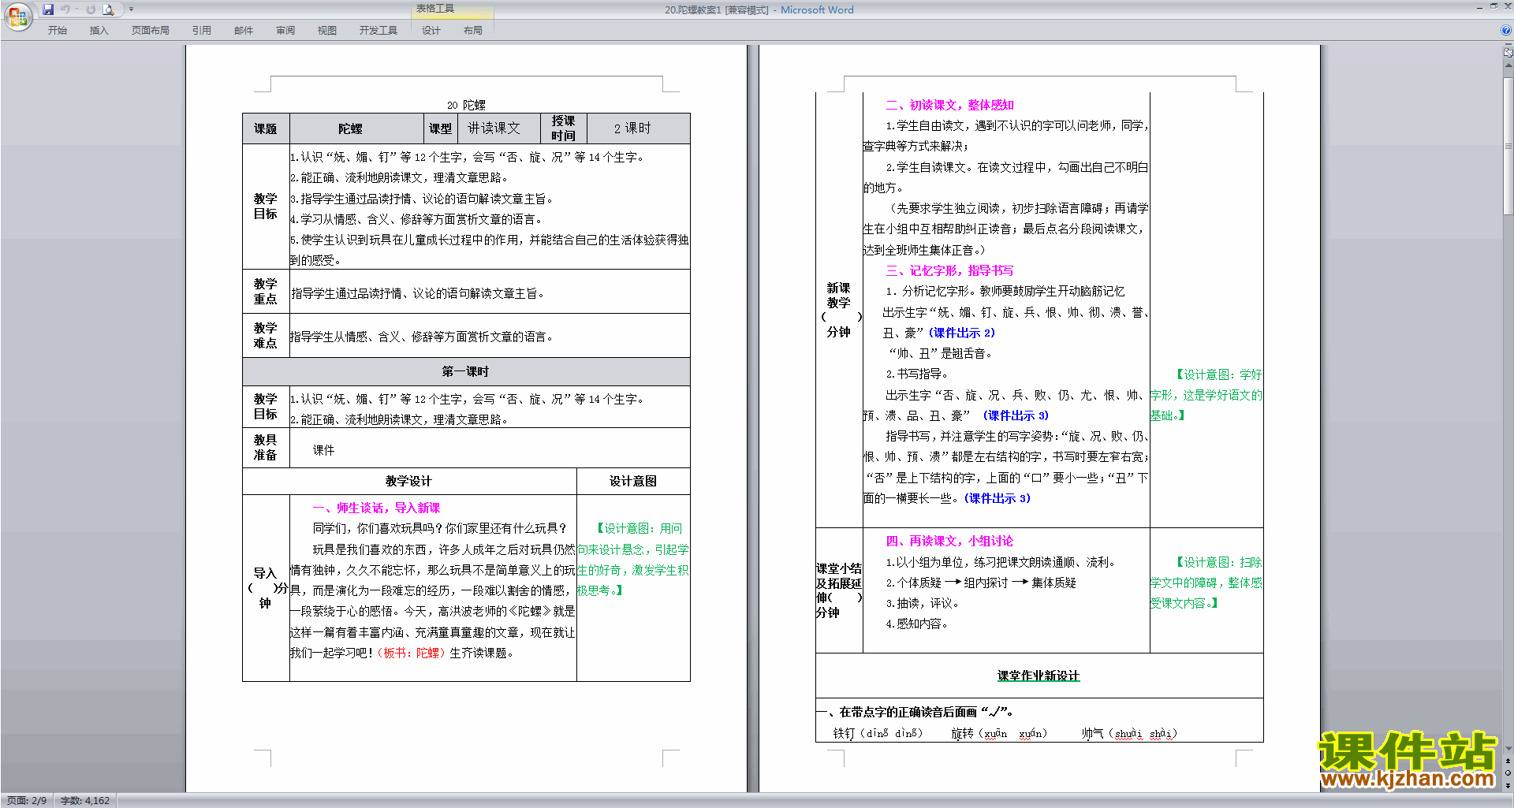Click the pink heading 二、初读课文，整体感知

coord(949,105)
